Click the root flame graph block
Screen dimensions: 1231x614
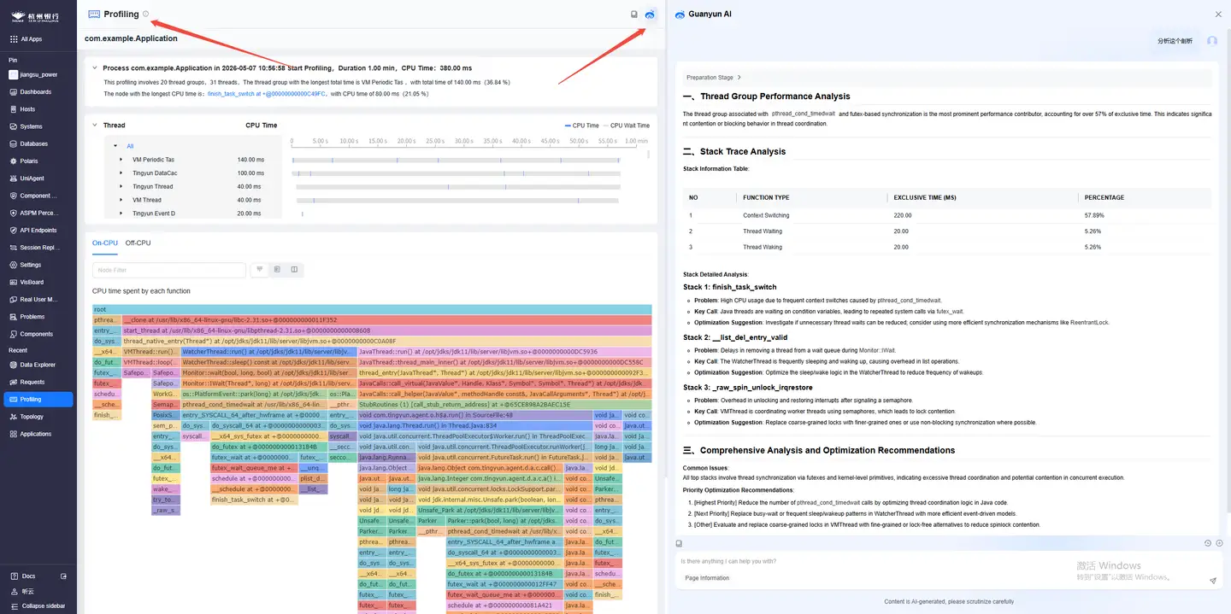coord(372,309)
